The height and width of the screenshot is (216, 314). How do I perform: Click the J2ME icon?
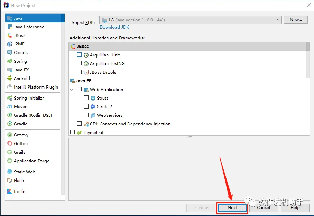point(10,44)
